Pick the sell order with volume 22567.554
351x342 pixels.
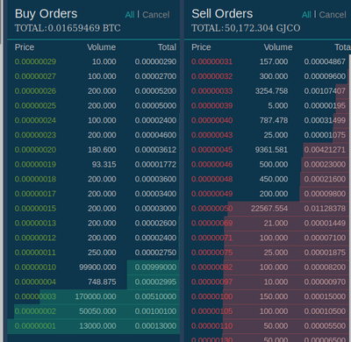[268, 209]
